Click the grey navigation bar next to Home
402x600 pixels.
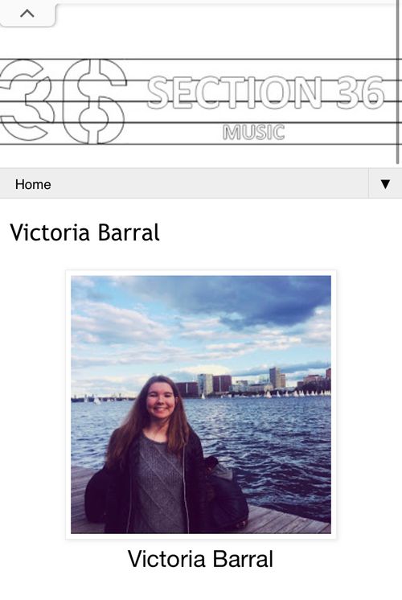point(210,183)
